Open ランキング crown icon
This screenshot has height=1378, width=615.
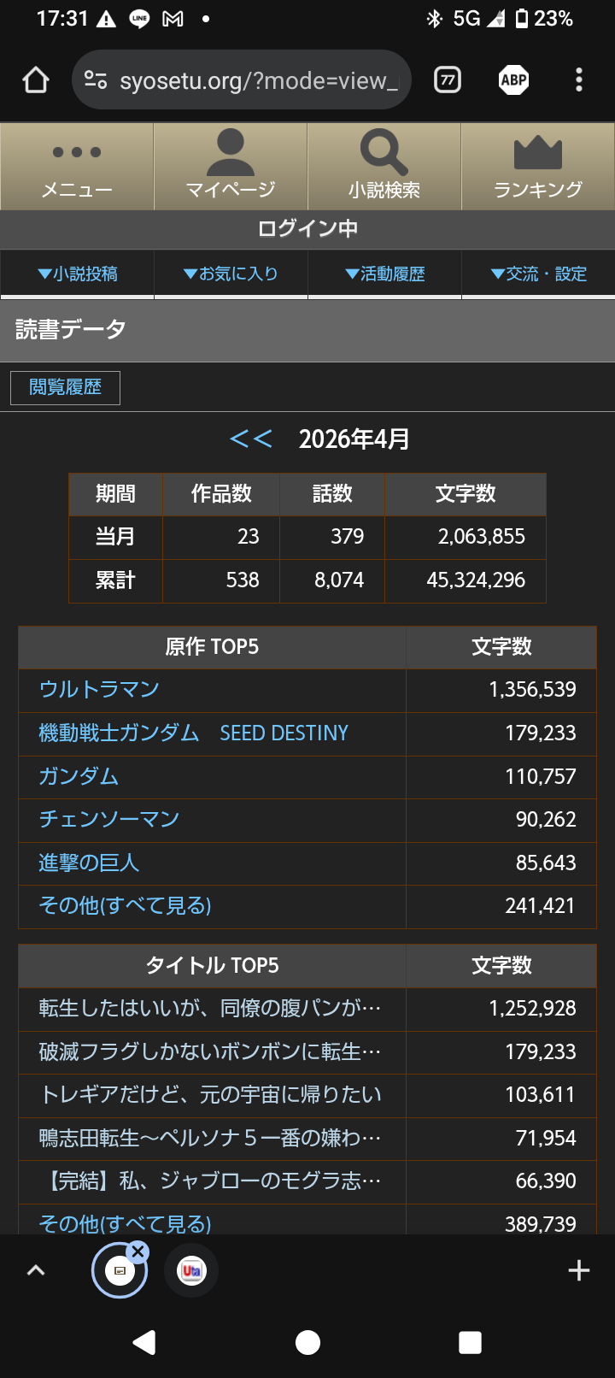538,154
